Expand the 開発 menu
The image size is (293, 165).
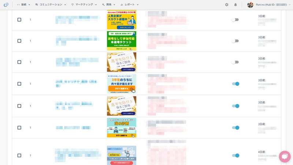coord(108,5)
